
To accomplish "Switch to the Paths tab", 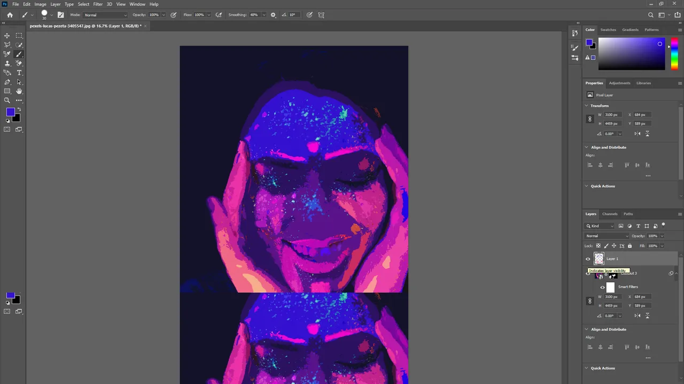I will (x=628, y=214).
